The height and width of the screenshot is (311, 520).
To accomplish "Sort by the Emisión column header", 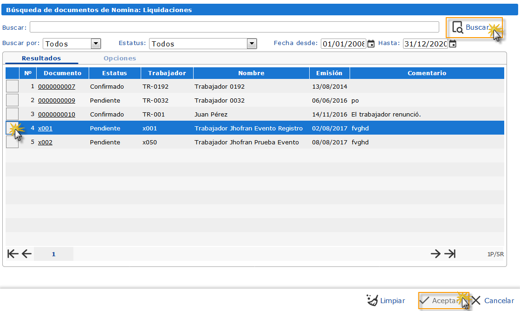I will pos(329,73).
